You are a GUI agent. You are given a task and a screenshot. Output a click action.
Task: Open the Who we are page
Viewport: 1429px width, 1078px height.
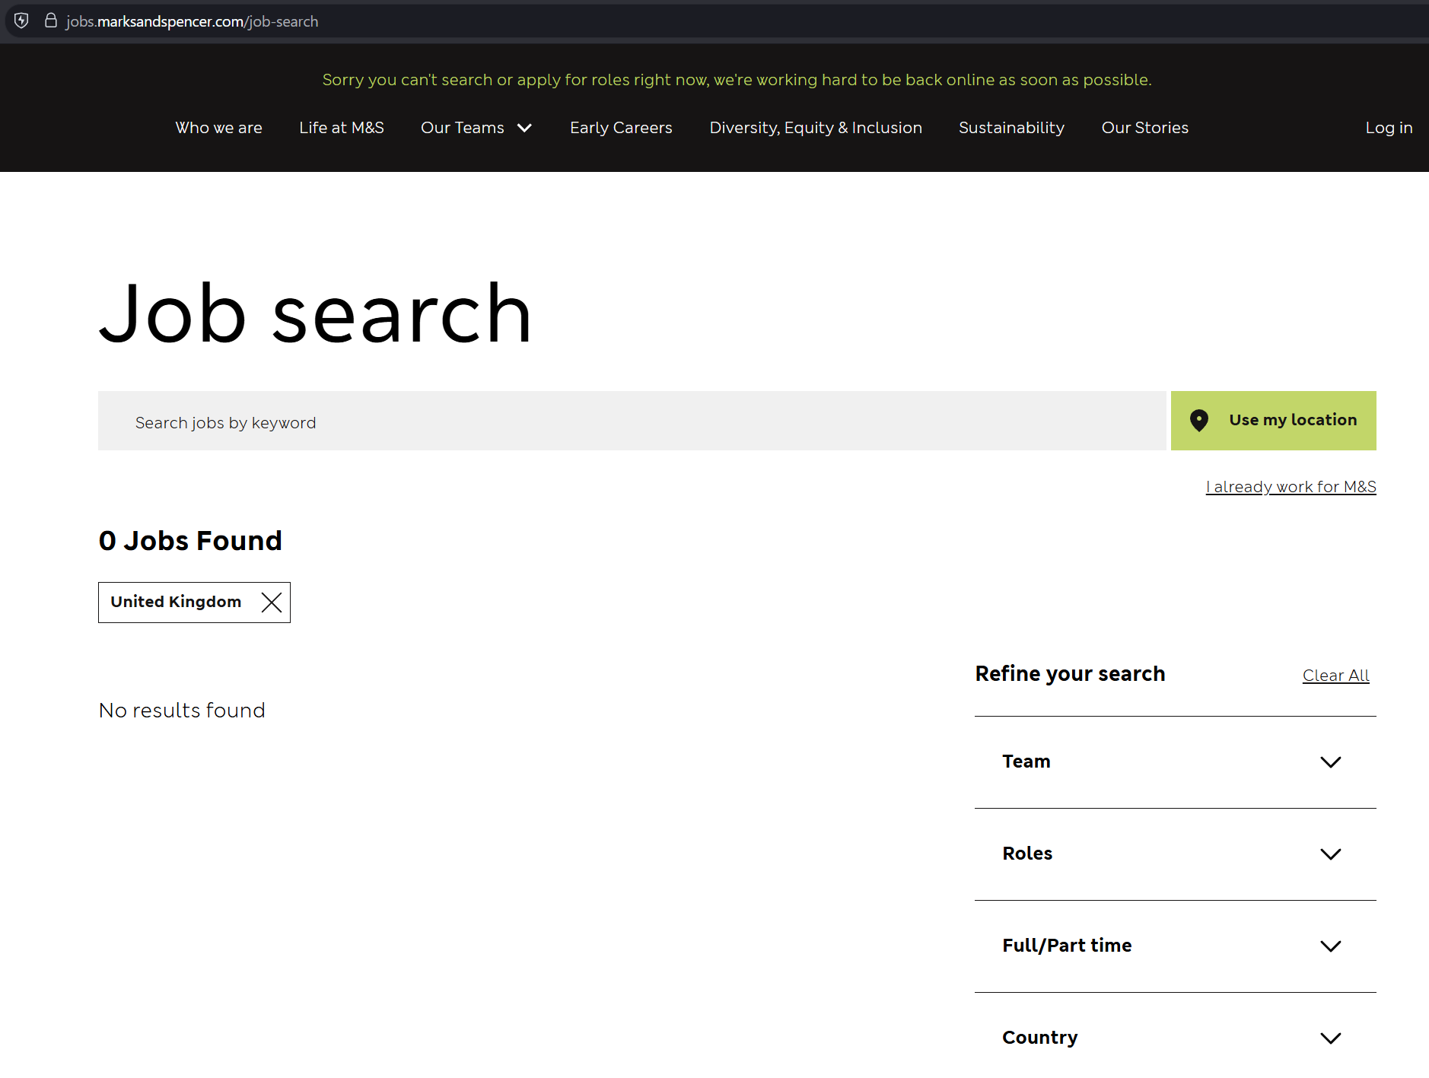point(219,128)
